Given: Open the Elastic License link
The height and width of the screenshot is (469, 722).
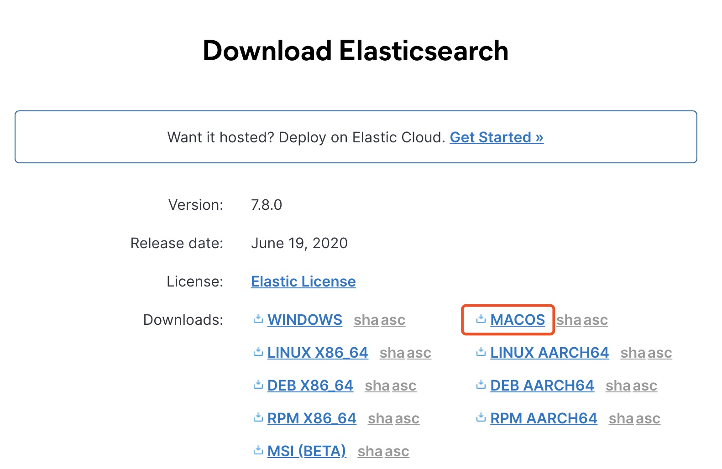Looking at the screenshot, I should 303,281.
